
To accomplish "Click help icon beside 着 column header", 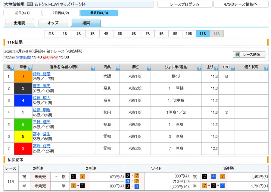I will click(x=12, y=69).
